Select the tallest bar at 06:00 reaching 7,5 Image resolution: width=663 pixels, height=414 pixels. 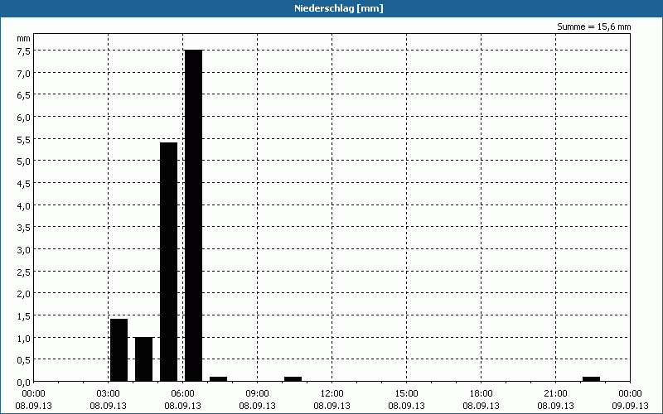(194, 215)
